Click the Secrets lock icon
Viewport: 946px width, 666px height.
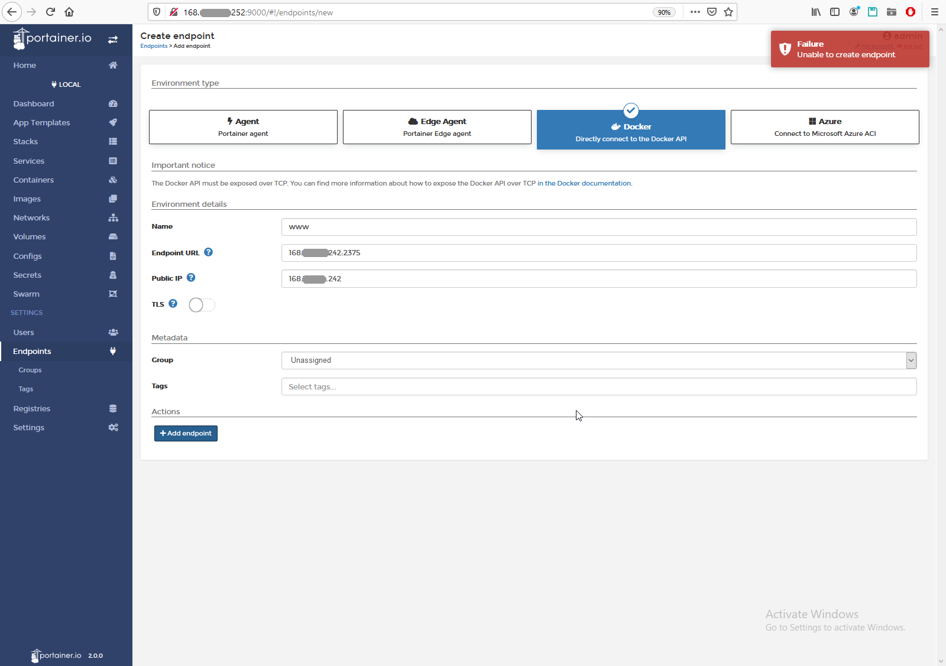[113, 275]
